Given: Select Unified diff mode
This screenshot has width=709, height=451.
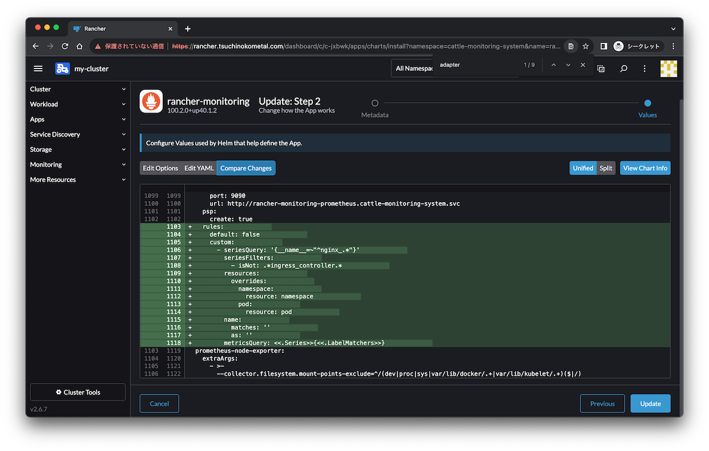Looking at the screenshot, I should pos(583,168).
